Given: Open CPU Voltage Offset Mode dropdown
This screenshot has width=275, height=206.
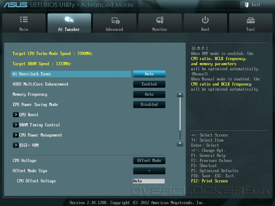Looking at the screenshot, I should tap(149, 160).
